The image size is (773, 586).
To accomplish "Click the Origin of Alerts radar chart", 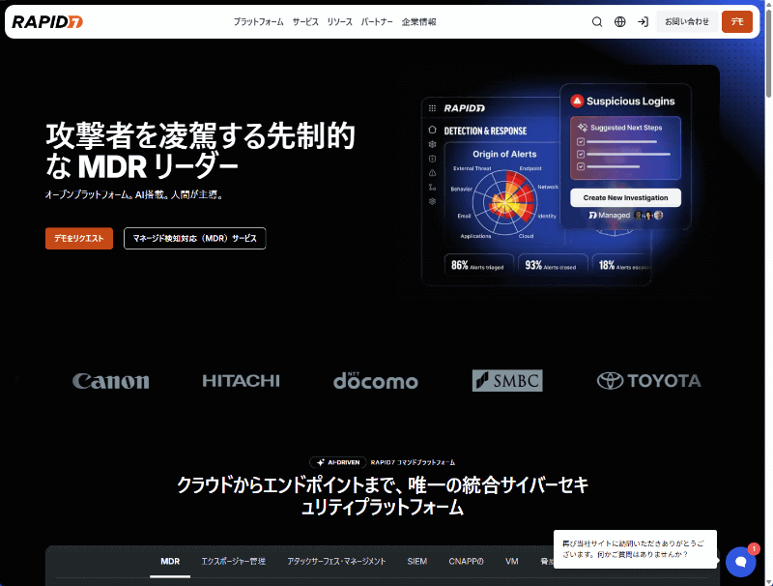I will [x=504, y=202].
